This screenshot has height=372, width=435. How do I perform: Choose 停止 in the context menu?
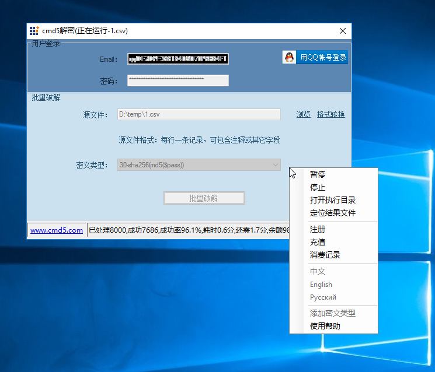pyautogui.click(x=334, y=187)
